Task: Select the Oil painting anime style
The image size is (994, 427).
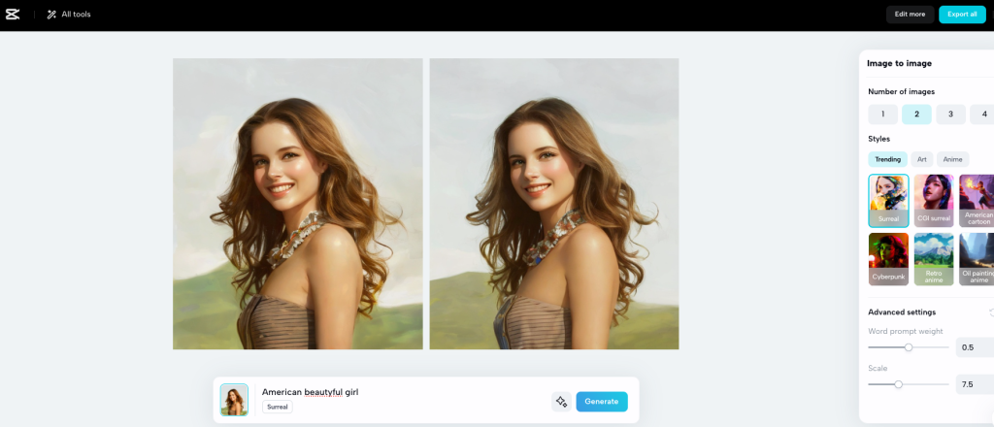Action: point(976,258)
